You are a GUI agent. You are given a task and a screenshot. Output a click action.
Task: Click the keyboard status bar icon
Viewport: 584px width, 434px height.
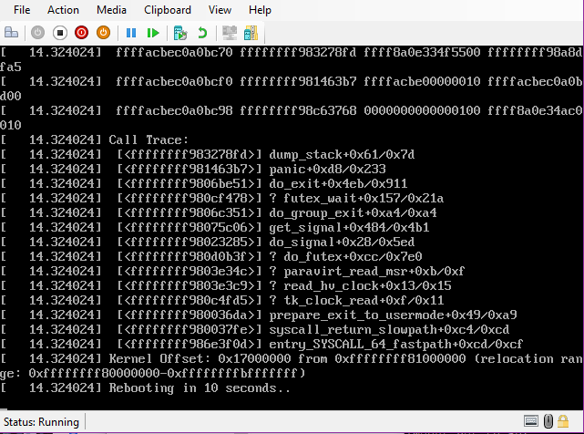coord(531,421)
